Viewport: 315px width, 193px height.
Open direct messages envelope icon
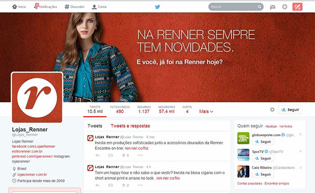click(273, 7)
